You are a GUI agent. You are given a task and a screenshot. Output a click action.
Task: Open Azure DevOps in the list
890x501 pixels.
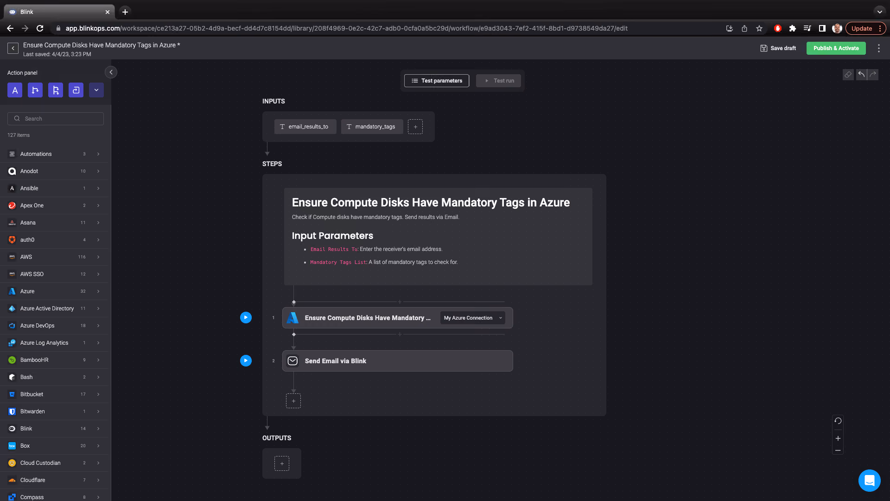(x=54, y=326)
